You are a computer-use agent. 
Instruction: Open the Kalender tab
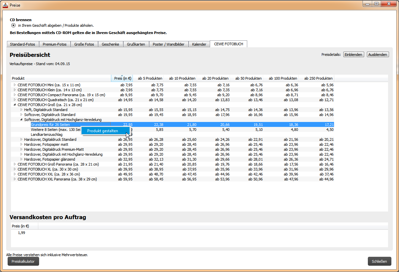pos(199,44)
